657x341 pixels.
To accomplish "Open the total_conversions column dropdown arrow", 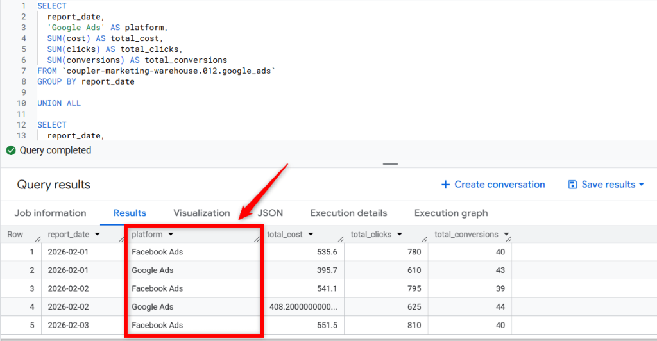I will 506,235.
